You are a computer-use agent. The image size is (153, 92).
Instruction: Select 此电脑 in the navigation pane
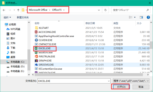12,24
